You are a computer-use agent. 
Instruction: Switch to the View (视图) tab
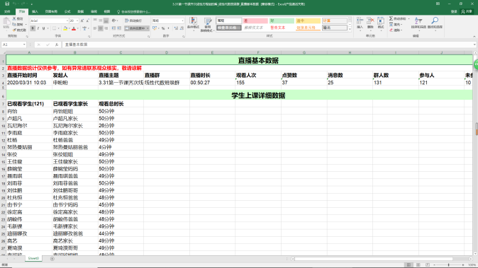(106, 11)
